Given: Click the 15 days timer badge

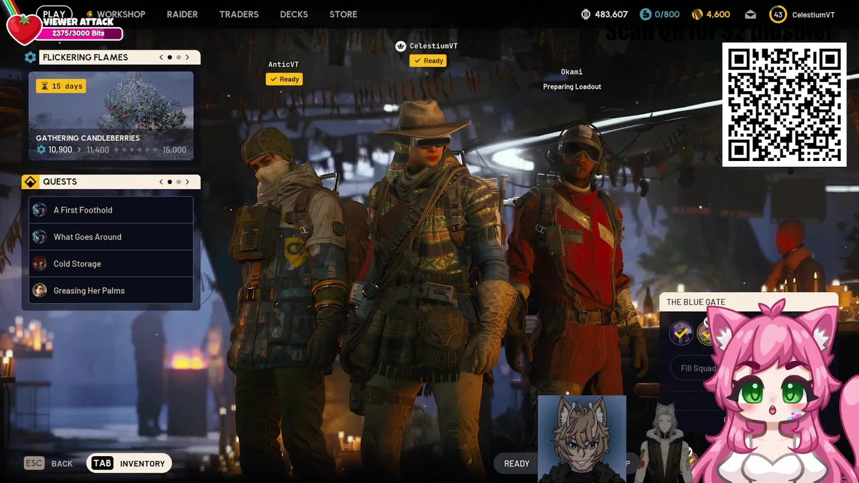Looking at the screenshot, I should (x=61, y=86).
